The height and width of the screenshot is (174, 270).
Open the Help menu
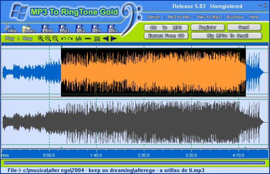pyautogui.click(x=254, y=17)
